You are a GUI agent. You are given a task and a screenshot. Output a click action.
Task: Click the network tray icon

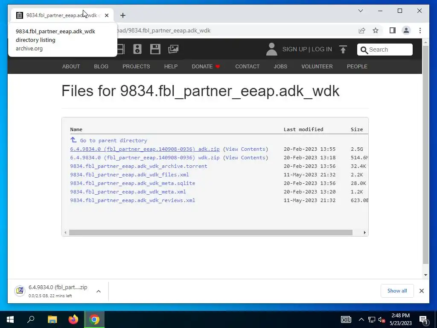[372, 319]
